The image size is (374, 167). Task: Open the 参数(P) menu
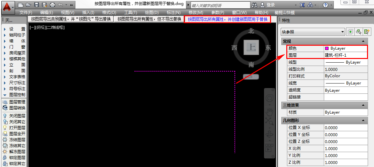pyautogui.click(x=218, y=13)
